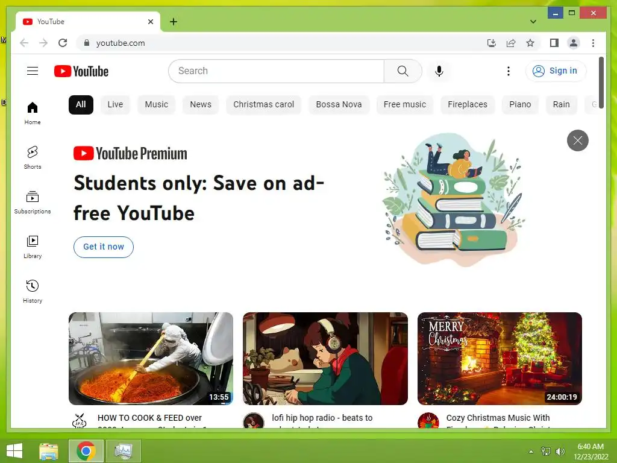617x463 pixels.
Task: Select the Piano filter chip
Action: (x=520, y=105)
